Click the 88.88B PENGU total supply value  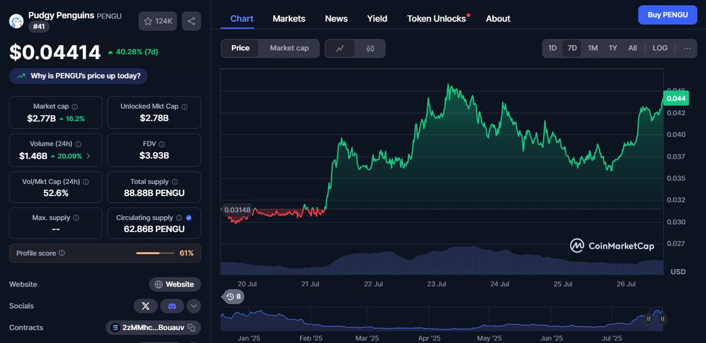[154, 193]
